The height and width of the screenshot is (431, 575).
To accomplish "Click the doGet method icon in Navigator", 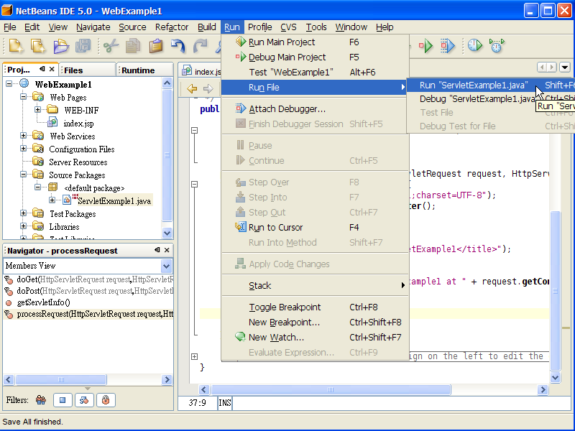I will click(9, 279).
